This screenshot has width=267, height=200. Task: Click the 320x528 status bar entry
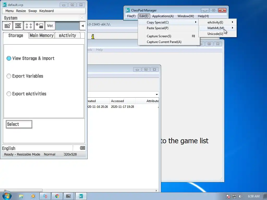[70, 154]
